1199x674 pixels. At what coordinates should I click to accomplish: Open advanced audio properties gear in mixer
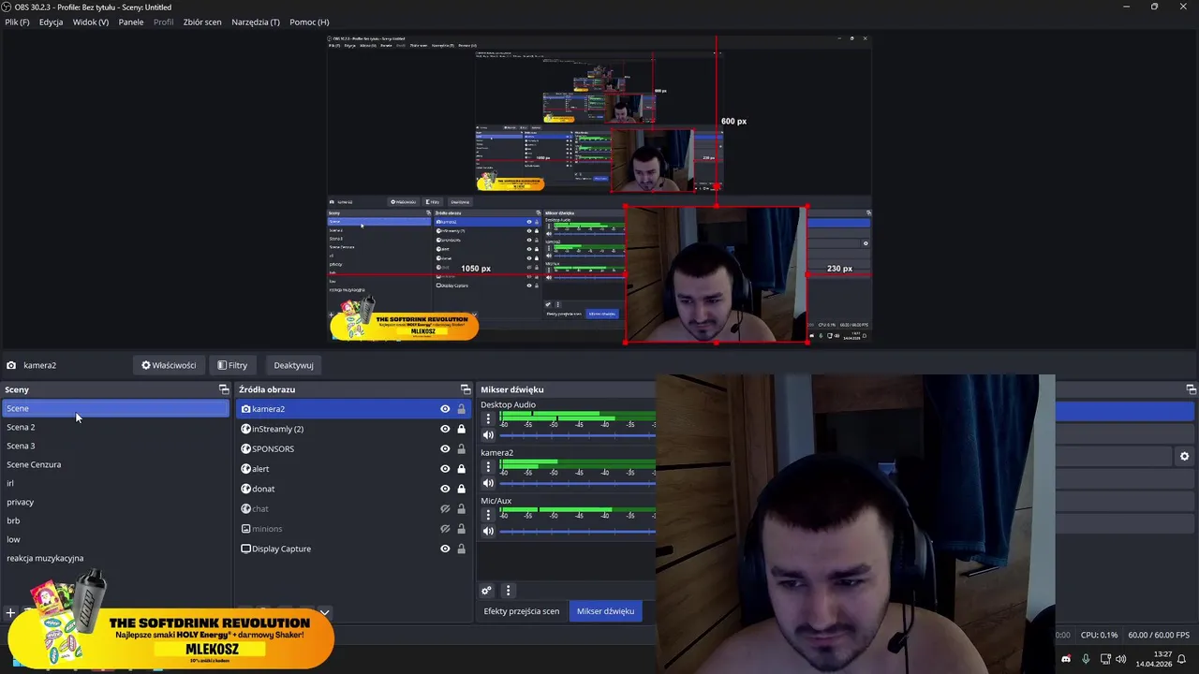(x=486, y=591)
